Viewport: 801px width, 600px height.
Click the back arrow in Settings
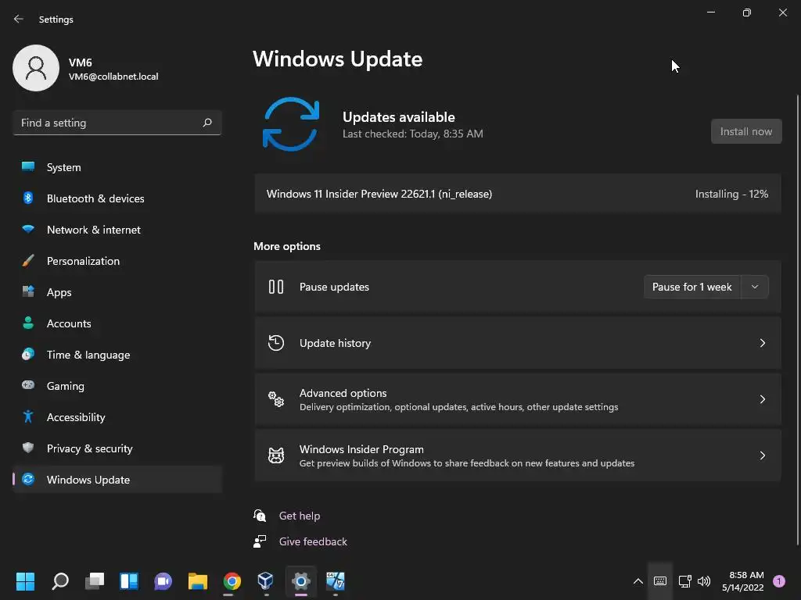(19, 19)
